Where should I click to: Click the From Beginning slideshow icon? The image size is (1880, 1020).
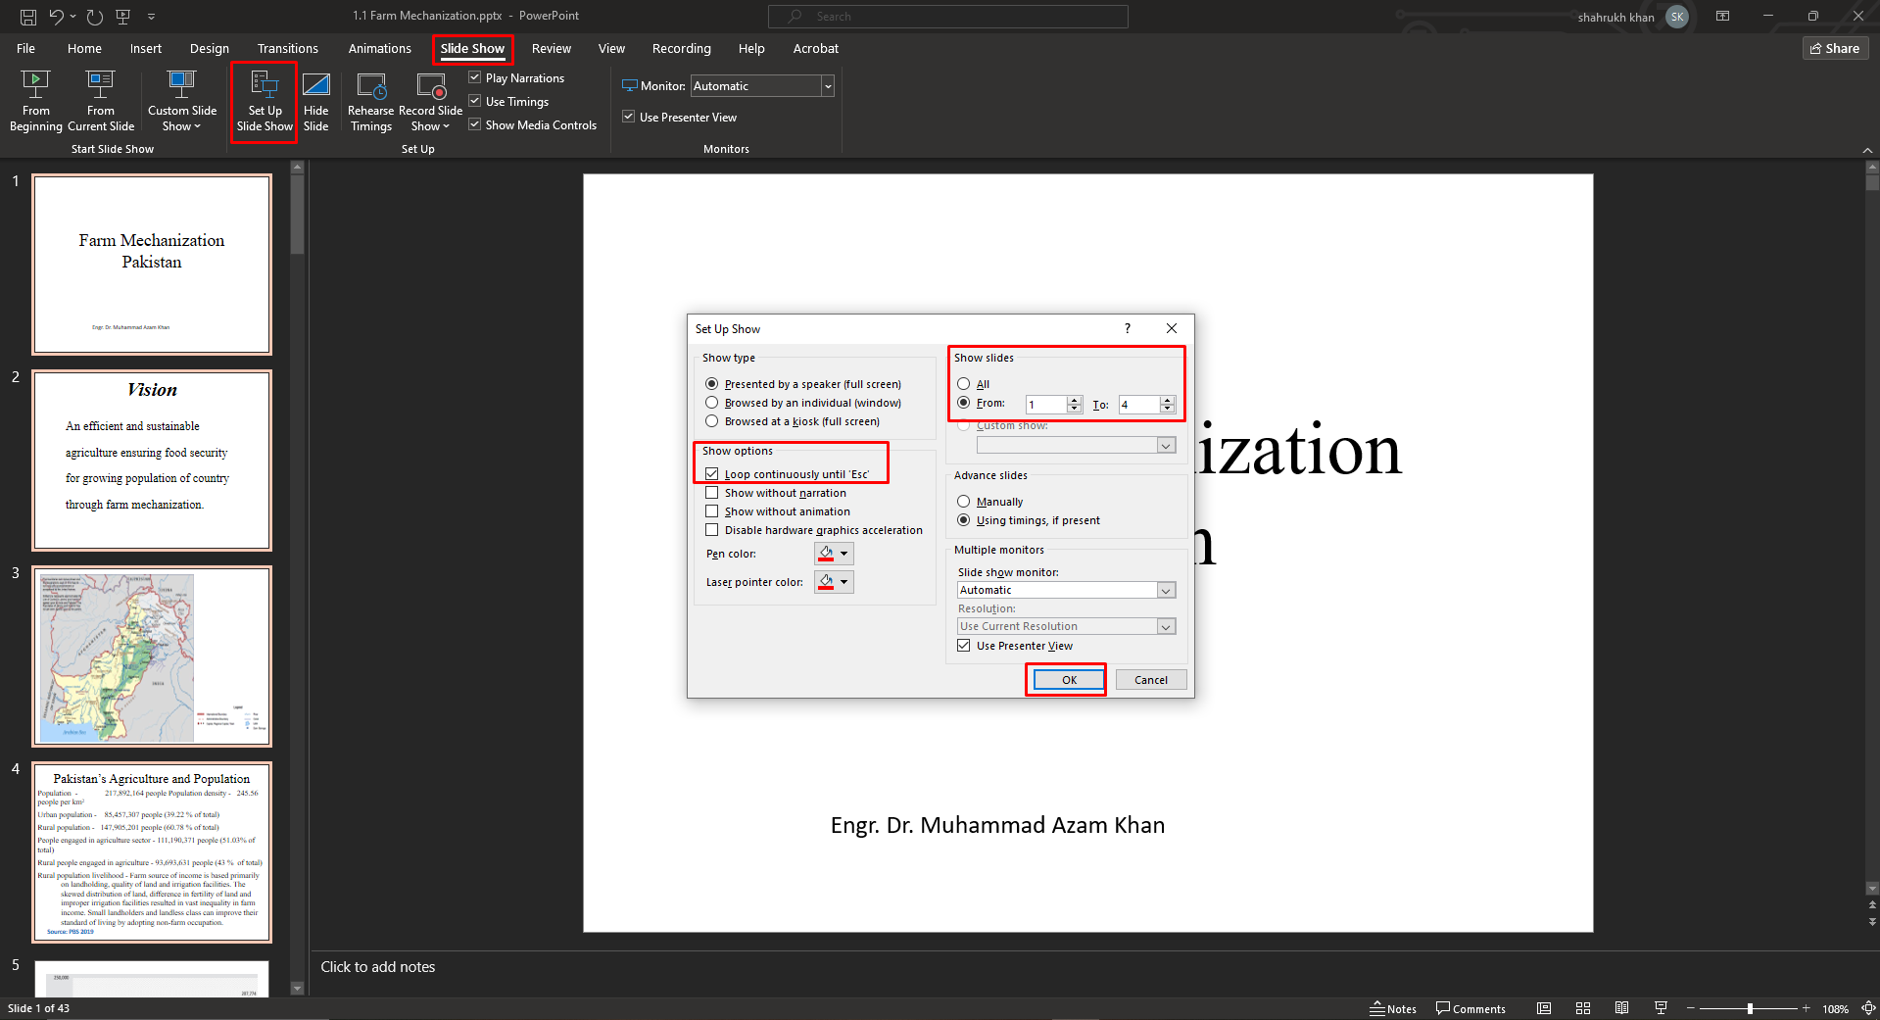35,85
